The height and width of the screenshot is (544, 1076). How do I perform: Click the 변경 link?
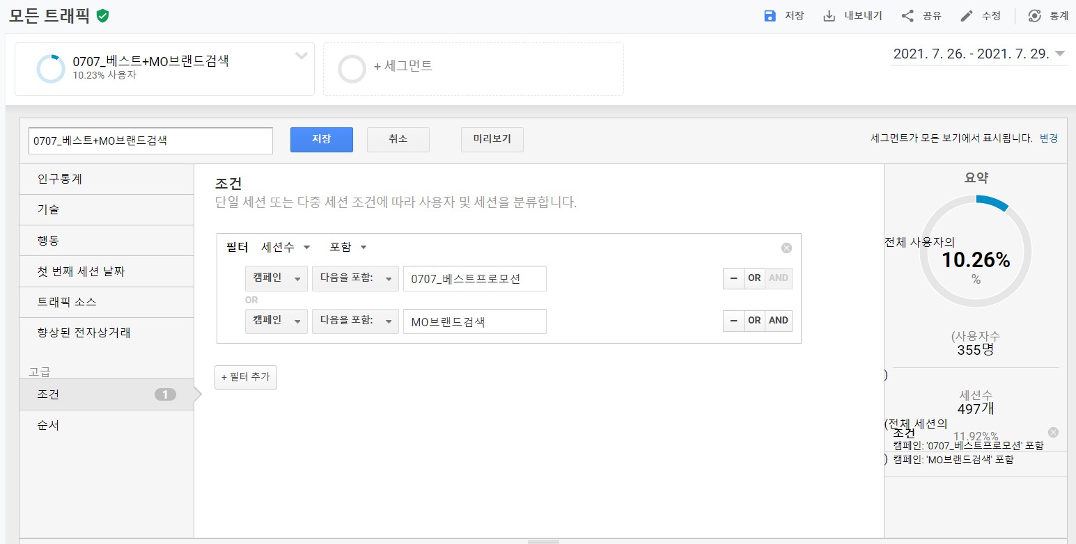point(1048,138)
